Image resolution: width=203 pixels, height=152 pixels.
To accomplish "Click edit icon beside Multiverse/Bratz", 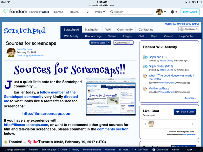I will click(x=145, y=89).
